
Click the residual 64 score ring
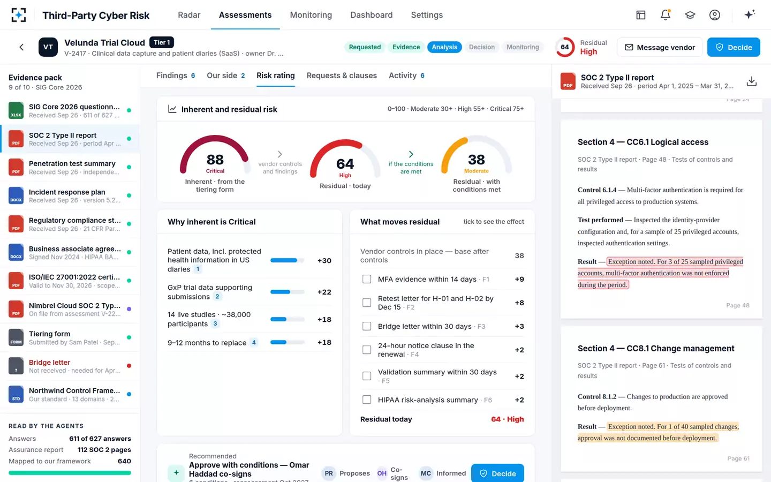coord(565,47)
